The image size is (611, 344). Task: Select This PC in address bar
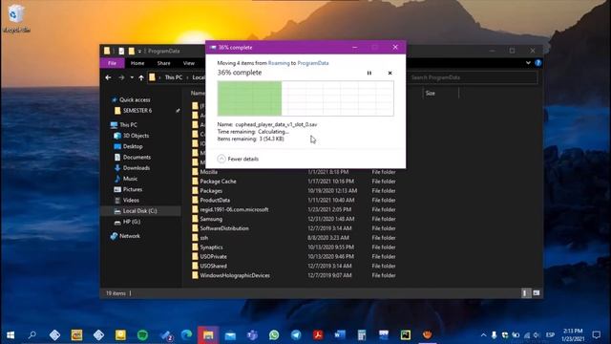[x=174, y=77]
